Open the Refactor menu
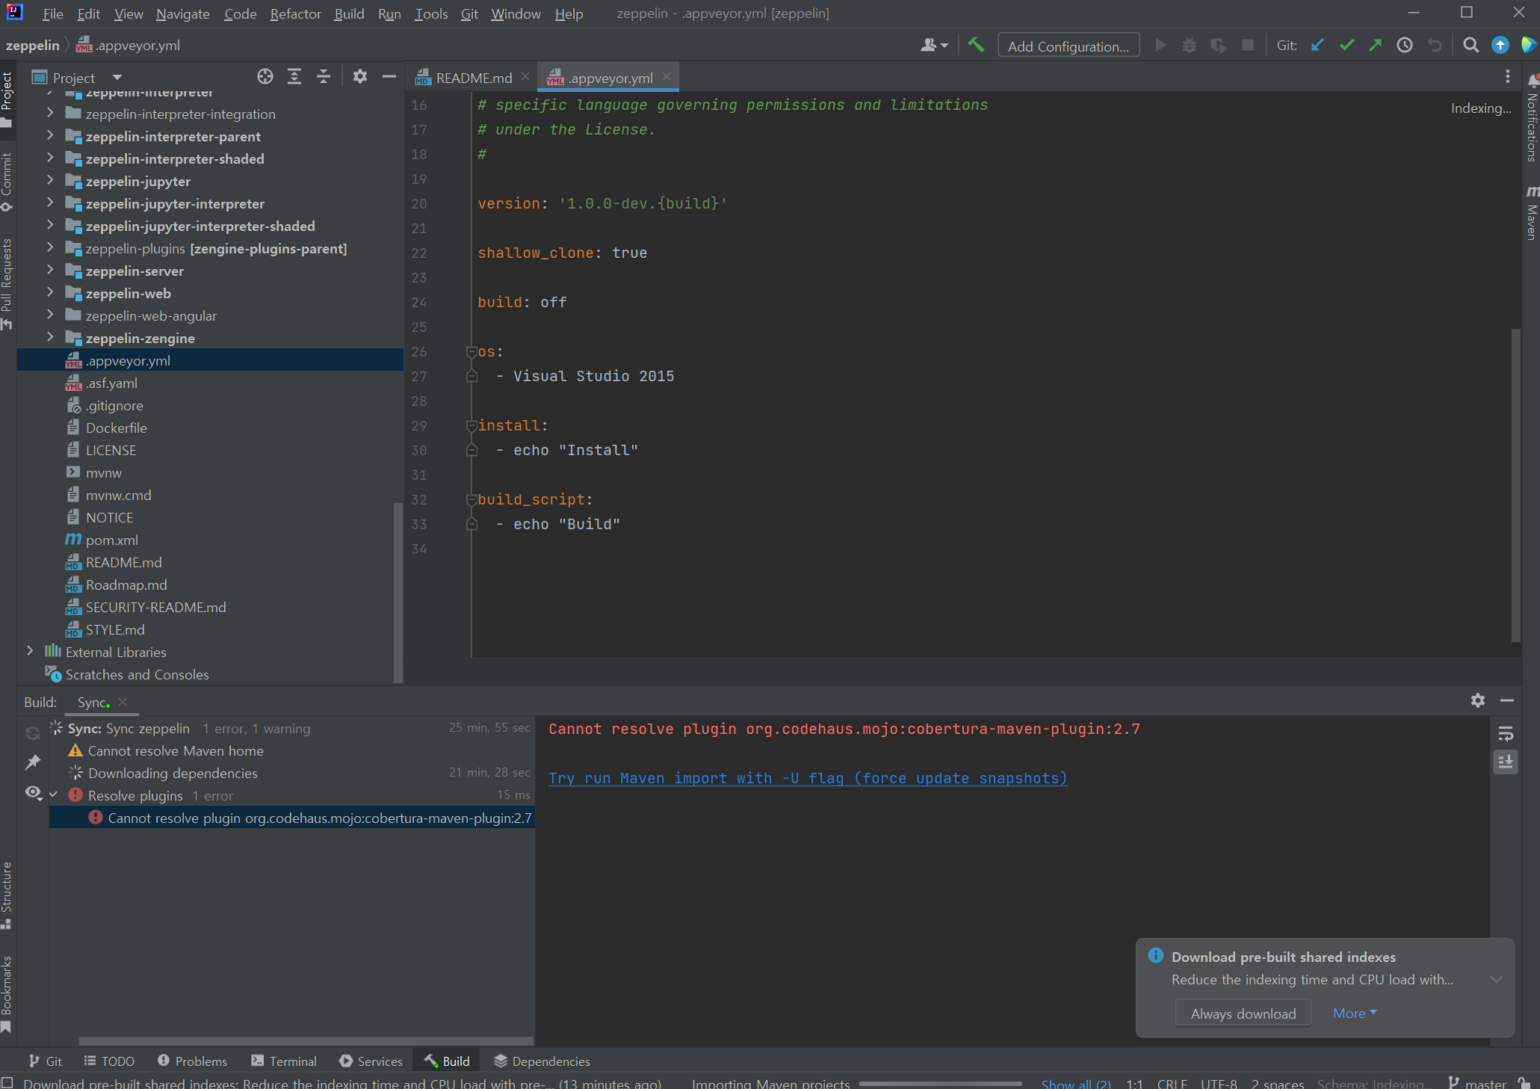 (295, 13)
